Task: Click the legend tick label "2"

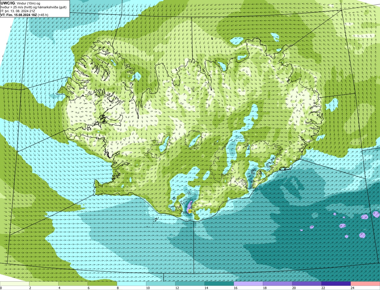Action: point(30,288)
